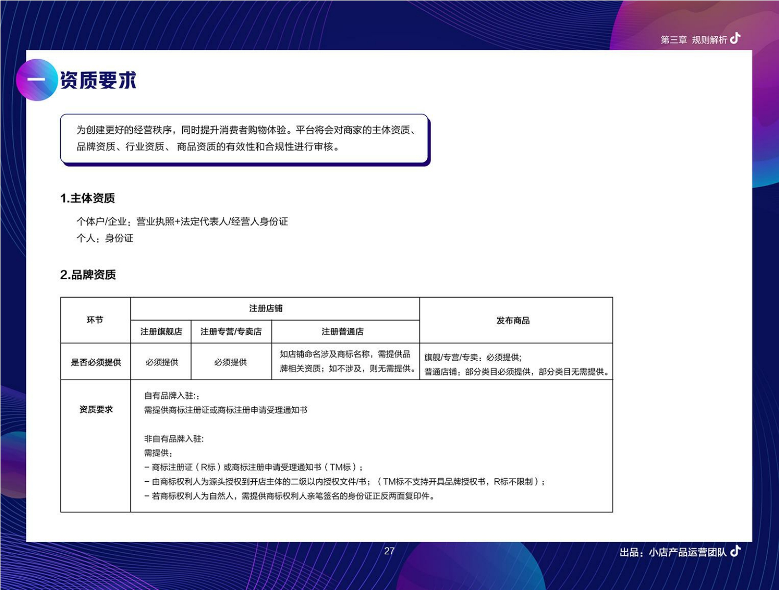Select the 2.品牌资质 section heading
The image size is (779, 590).
88,275
